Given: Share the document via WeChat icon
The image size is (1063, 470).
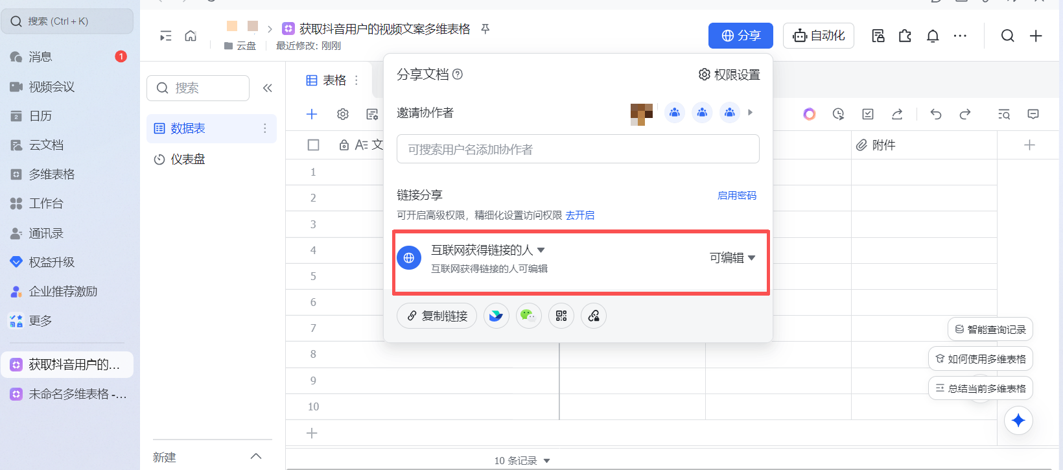Looking at the screenshot, I should 528,316.
